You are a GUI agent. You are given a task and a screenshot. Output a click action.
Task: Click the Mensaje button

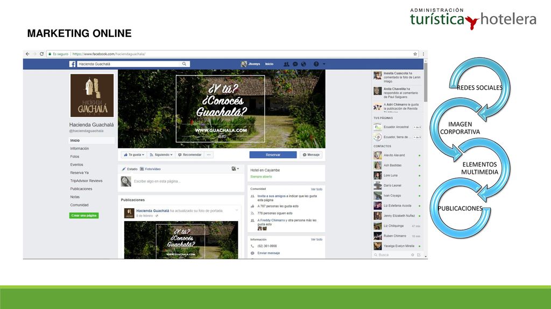[x=311, y=155]
